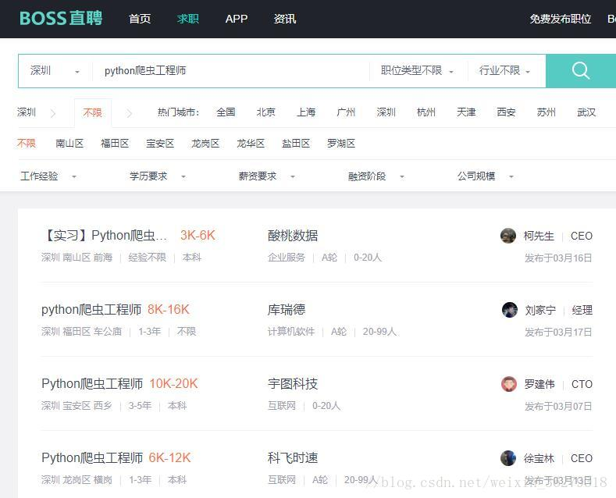Expand the 学历要求 filter dropdown

pyautogui.click(x=157, y=176)
